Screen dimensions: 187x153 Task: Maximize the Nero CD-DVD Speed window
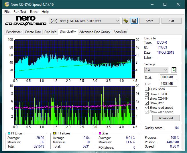click(x=165, y=4)
